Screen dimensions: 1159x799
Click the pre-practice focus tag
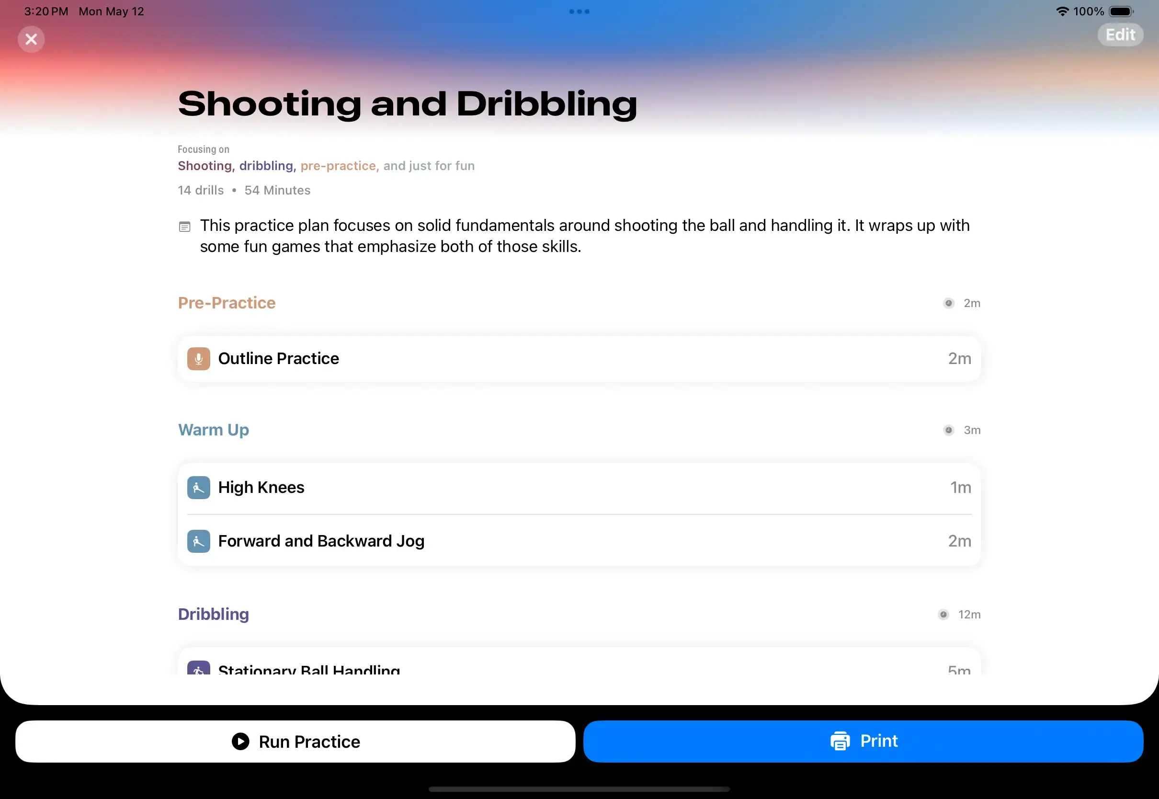[340, 166]
